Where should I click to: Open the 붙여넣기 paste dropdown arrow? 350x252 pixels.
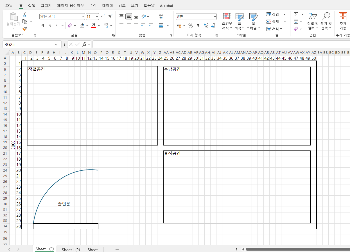coord(13,28)
